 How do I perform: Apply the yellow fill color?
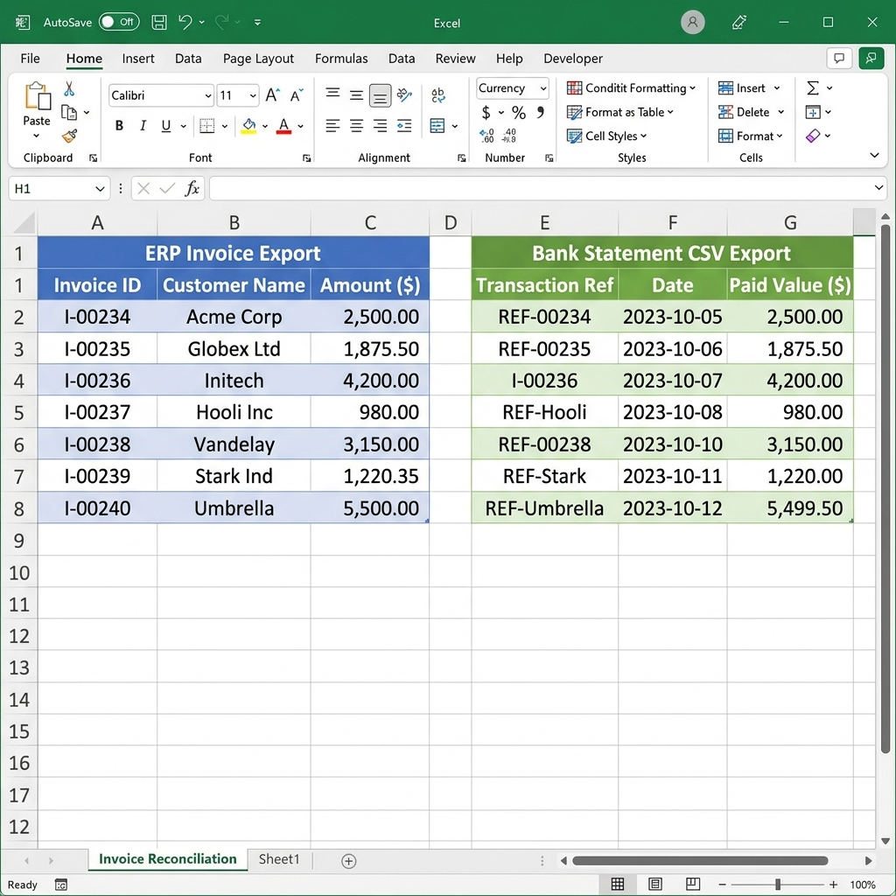click(248, 126)
